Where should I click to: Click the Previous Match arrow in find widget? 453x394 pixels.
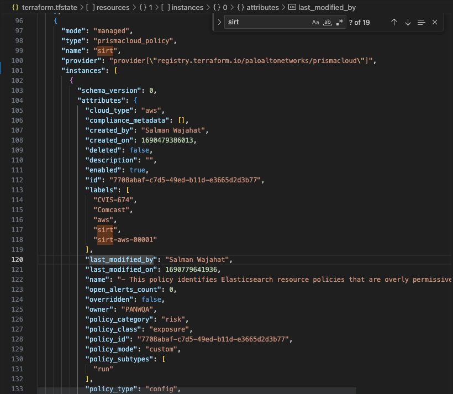[394, 22]
